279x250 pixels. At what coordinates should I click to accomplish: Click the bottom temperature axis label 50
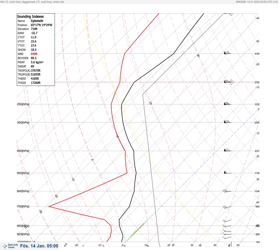(x=238, y=245)
